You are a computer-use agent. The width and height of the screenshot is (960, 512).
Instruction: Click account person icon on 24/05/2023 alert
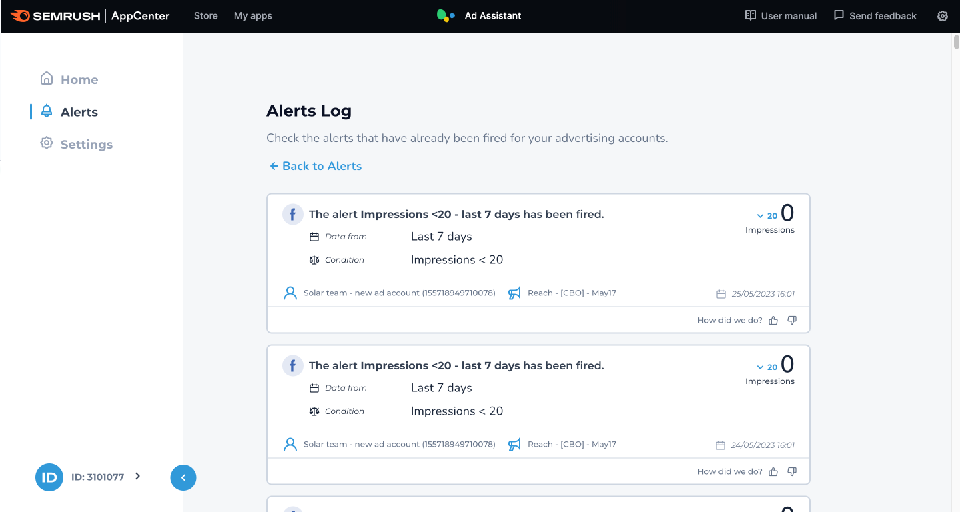coord(290,445)
